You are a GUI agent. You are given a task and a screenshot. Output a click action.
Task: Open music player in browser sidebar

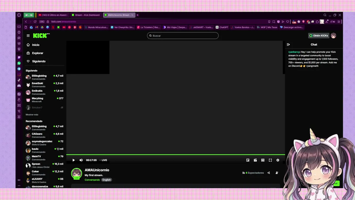pyautogui.click(x=19, y=94)
